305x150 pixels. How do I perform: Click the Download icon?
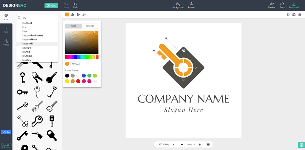pyautogui.click(x=294, y=4)
